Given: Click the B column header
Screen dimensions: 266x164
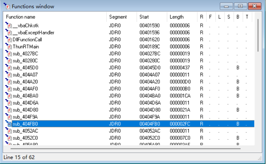Looking at the screenshot, I should (238, 17).
